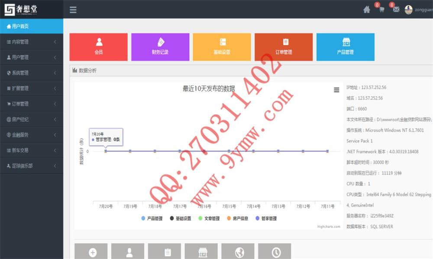Click the 7月15号 data point marker
Image resolution: width=433 pixels, height=259 pixels.
[229, 151]
